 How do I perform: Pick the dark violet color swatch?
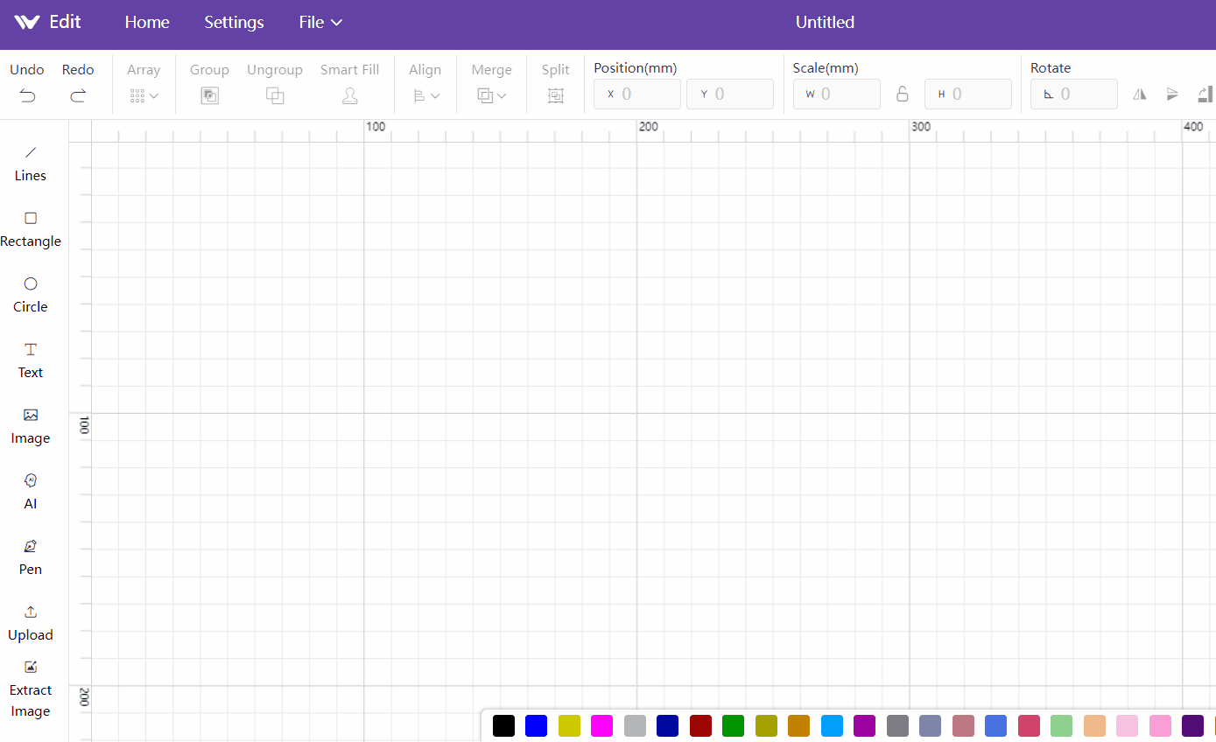(1193, 725)
